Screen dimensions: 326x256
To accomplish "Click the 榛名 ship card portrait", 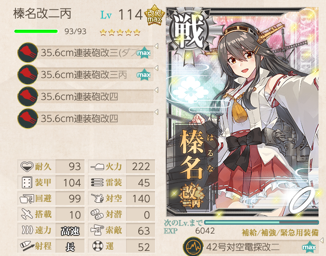I will pos(242,112).
